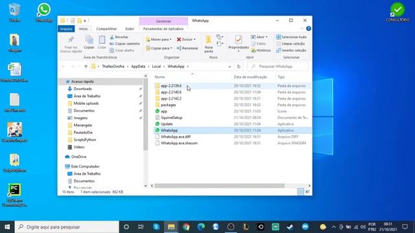This screenshot has width=415, height=233.
Task: Collapse the ribbon with chevron
Action: [302, 28]
